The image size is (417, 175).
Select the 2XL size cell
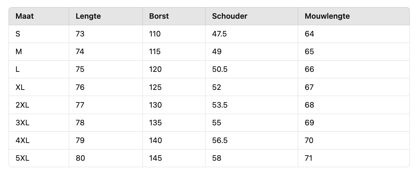click(x=22, y=105)
